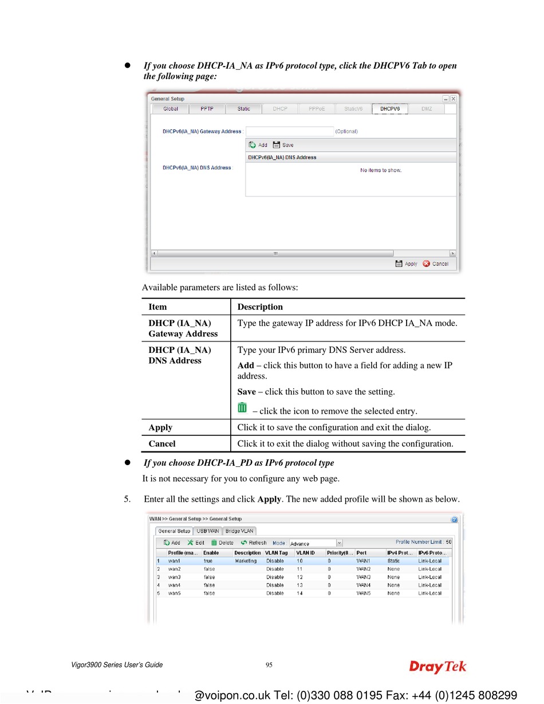Click the dialog's horizontal scrollbar thumb

click(x=275, y=253)
